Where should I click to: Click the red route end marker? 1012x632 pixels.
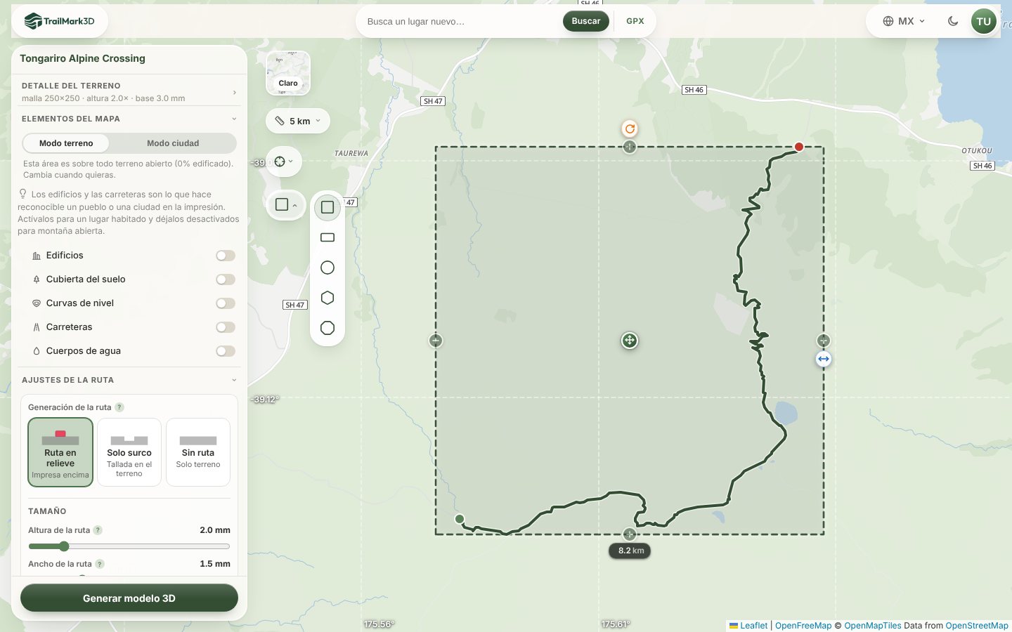(x=799, y=147)
